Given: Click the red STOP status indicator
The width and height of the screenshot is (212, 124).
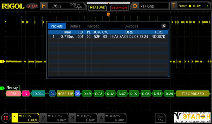Looking at the screenshot, I should [32, 6].
